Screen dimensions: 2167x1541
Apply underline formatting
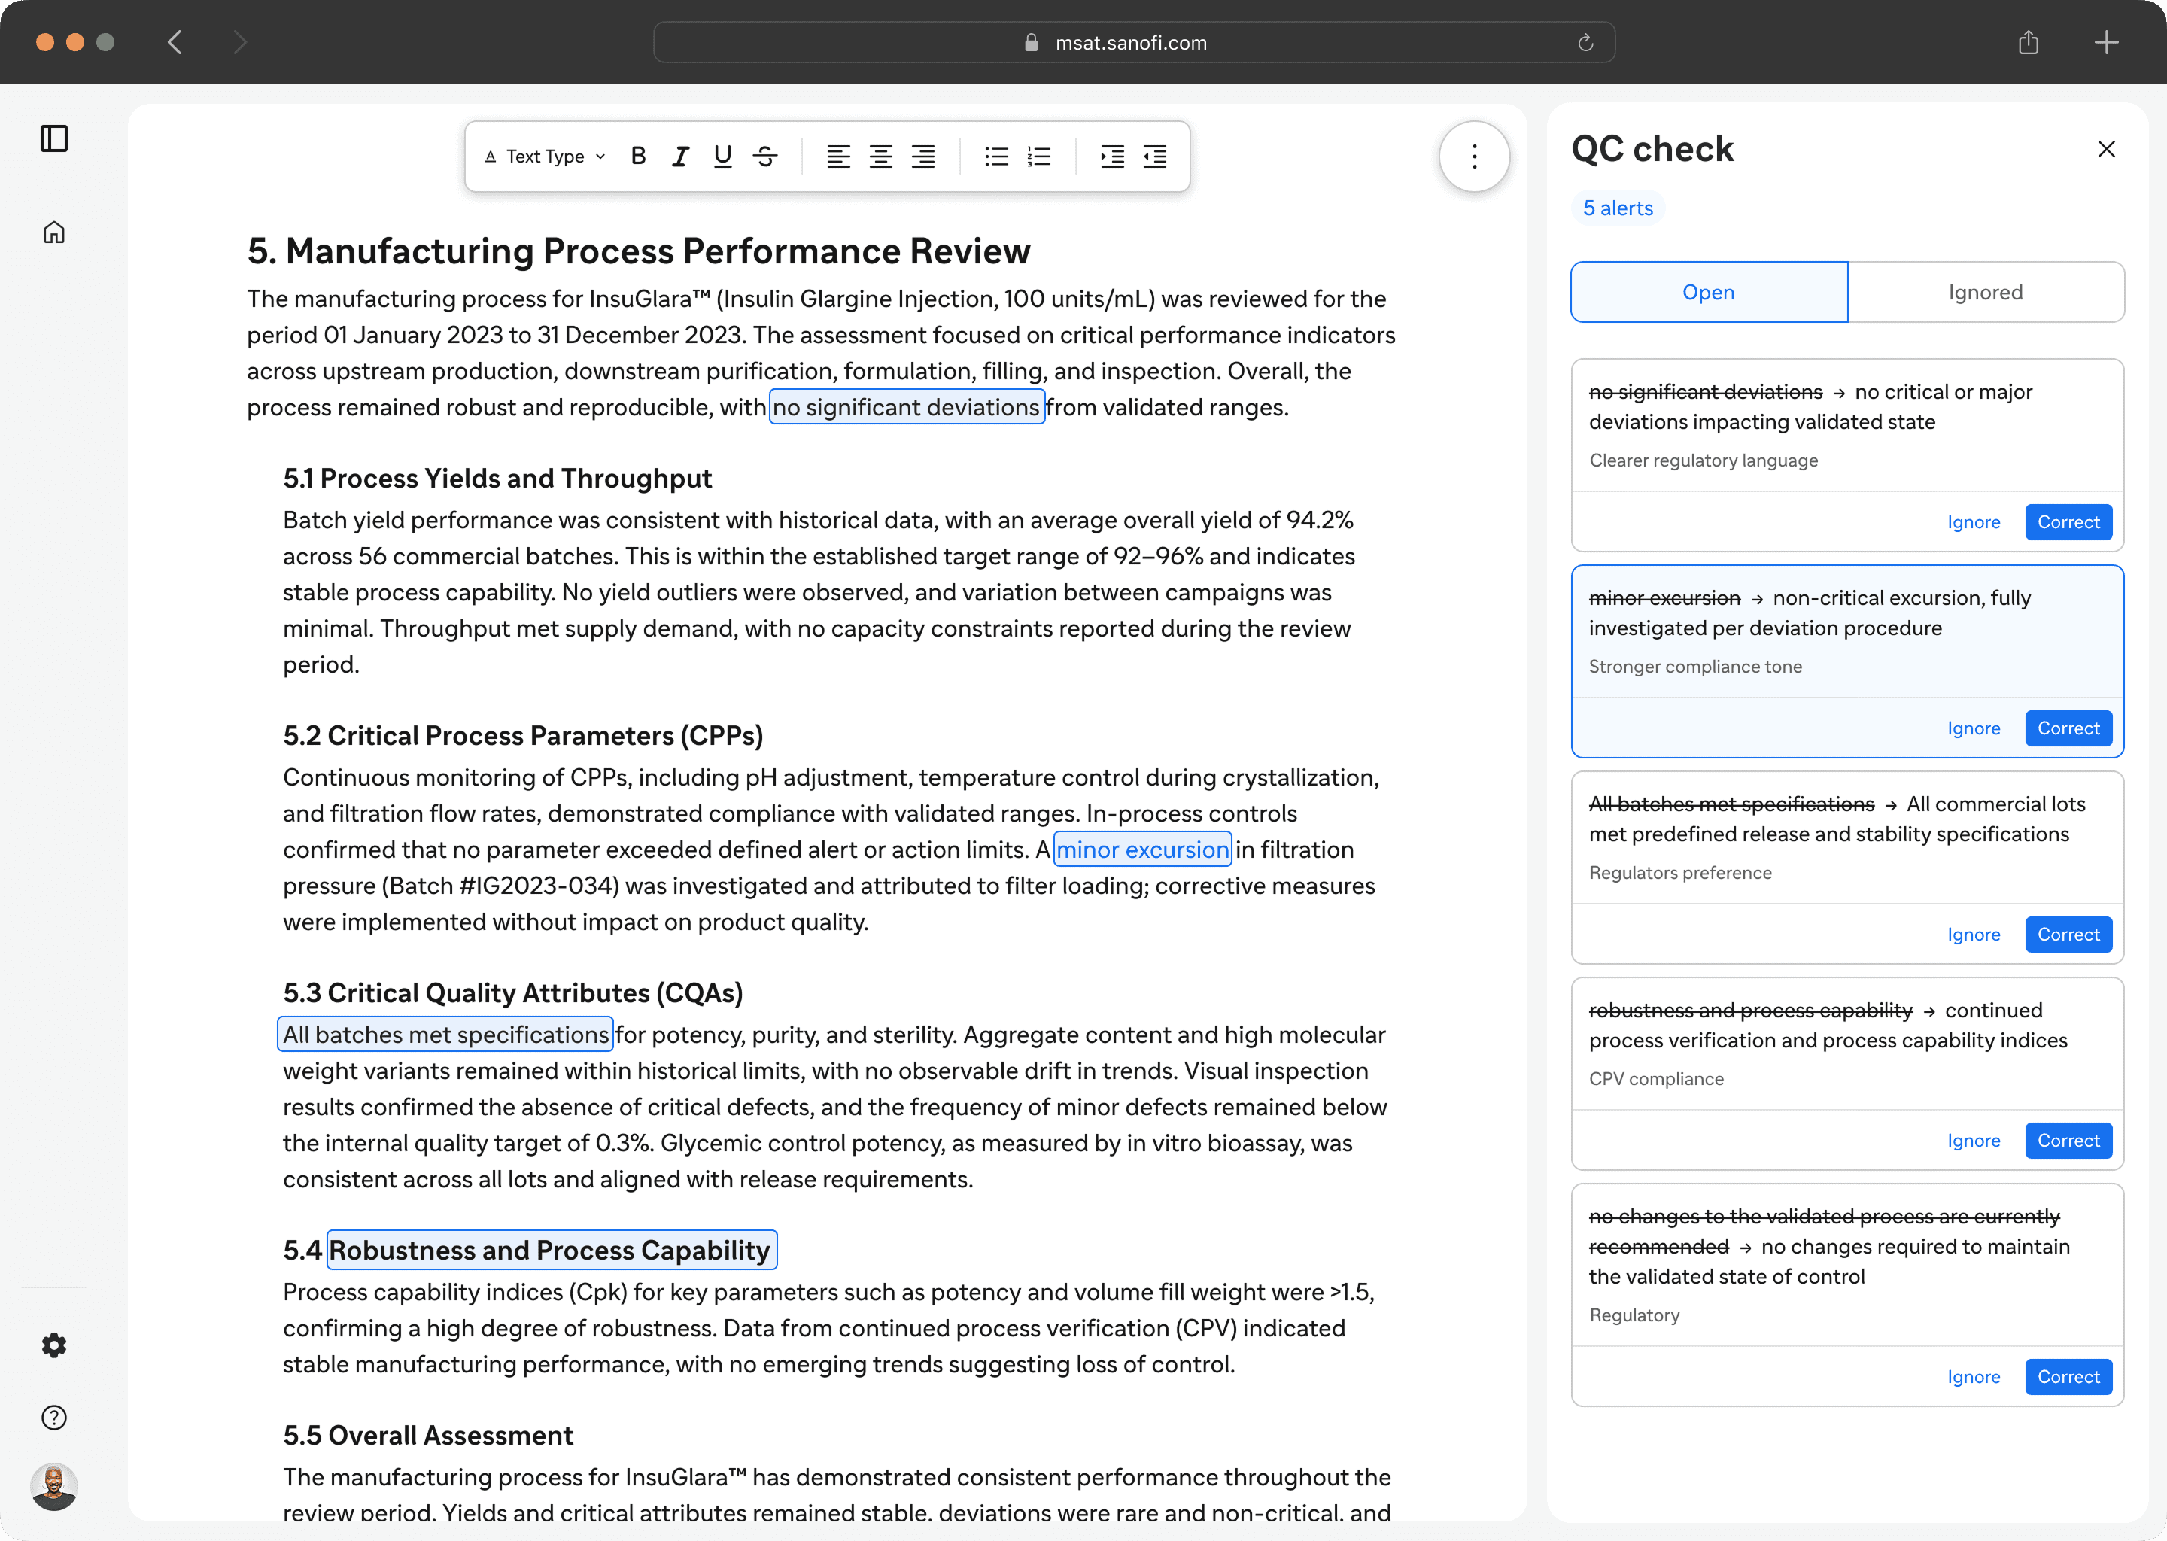coord(722,157)
